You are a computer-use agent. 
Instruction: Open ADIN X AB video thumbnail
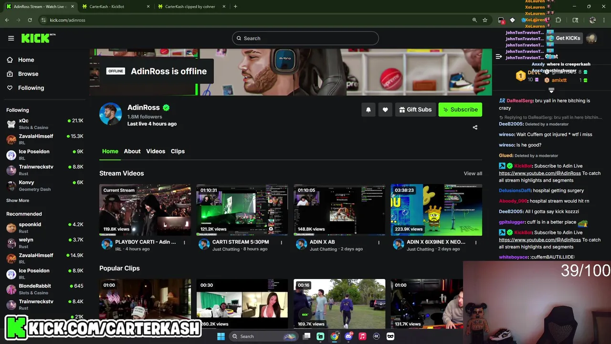[339, 210]
